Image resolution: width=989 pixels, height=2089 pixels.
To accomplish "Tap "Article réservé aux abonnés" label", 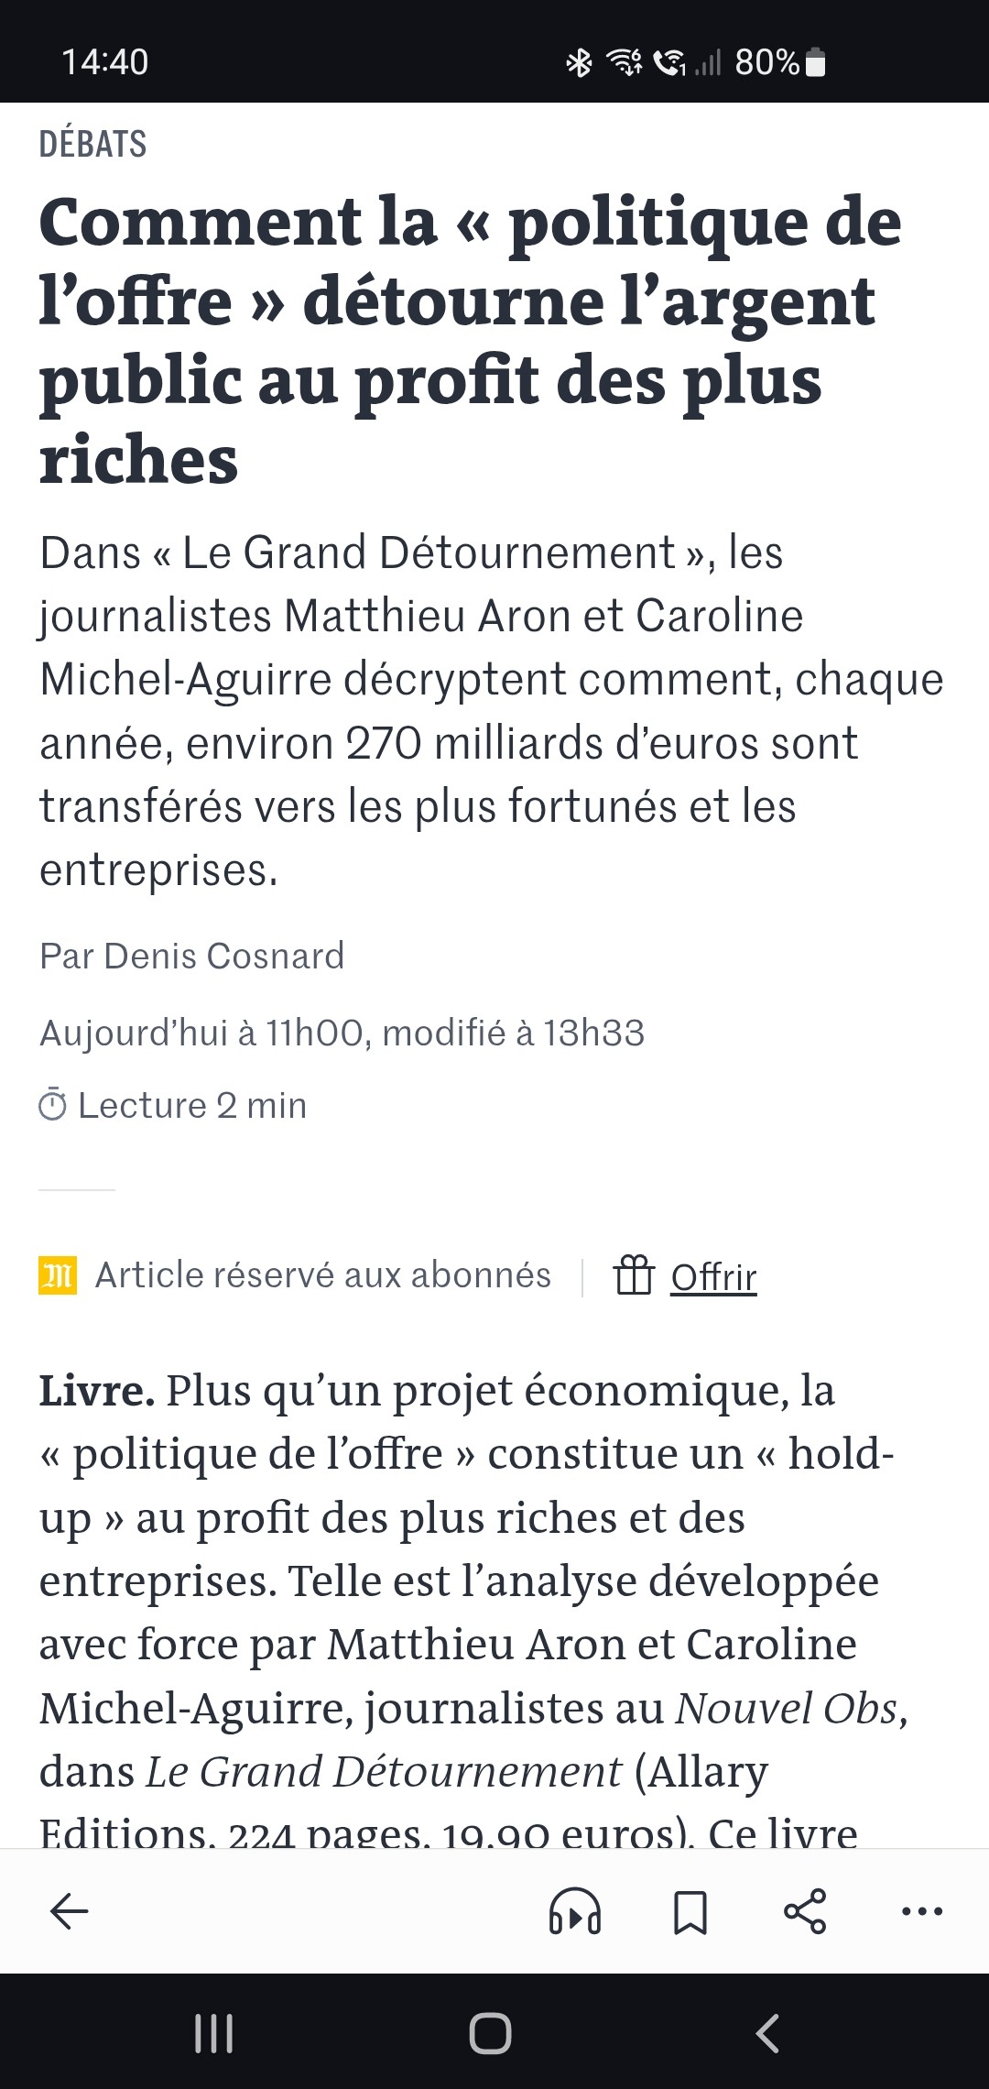I will pyautogui.click(x=322, y=1275).
